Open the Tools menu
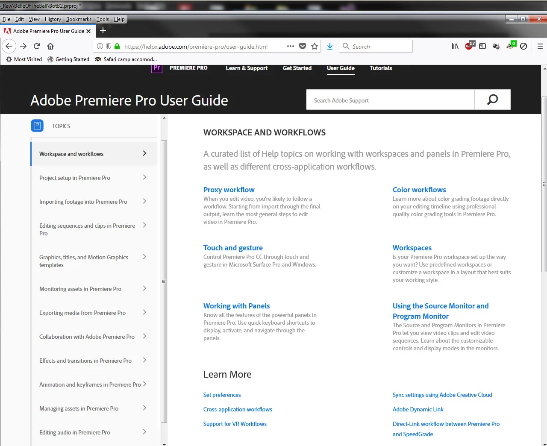 click(x=103, y=19)
